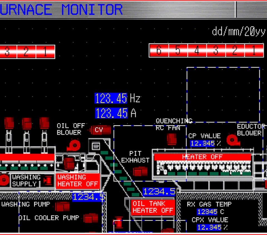Click the 123.45 Hz frequency display
267x235 pixels.
(111, 98)
